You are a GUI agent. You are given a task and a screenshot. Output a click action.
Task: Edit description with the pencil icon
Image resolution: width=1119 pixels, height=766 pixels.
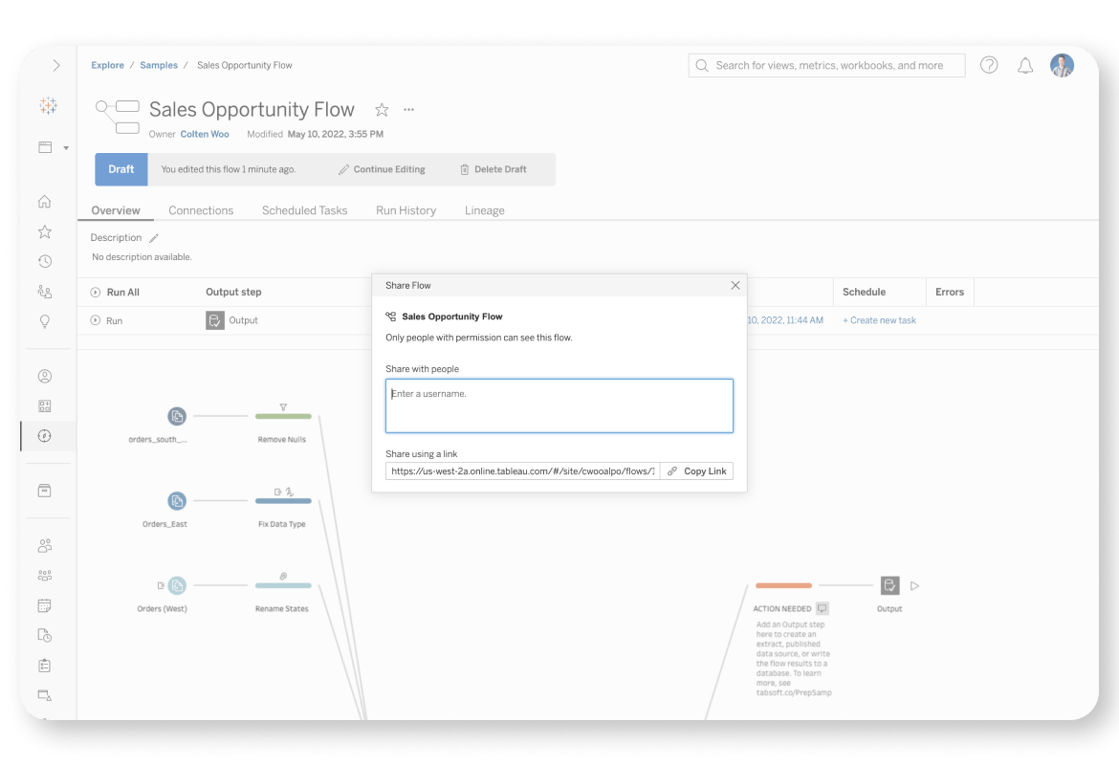(x=153, y=238)
